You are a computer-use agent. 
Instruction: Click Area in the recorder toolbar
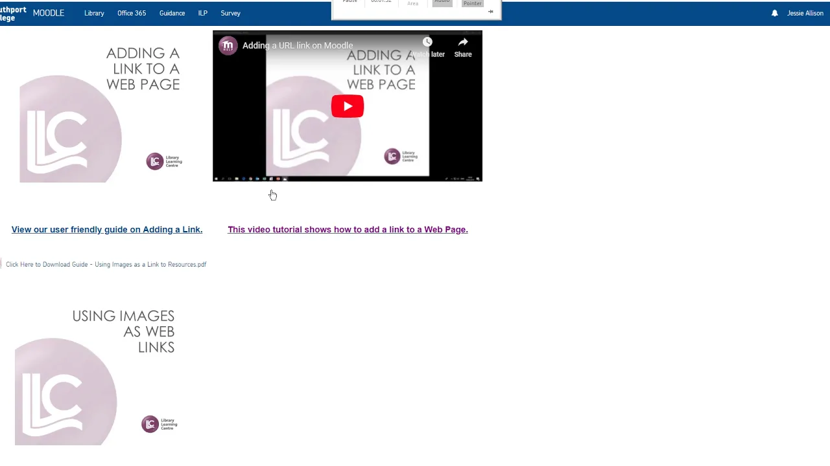tap(412, 3)
